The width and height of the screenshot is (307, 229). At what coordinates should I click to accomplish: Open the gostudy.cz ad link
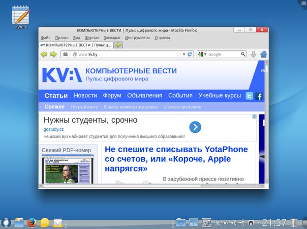53,129
